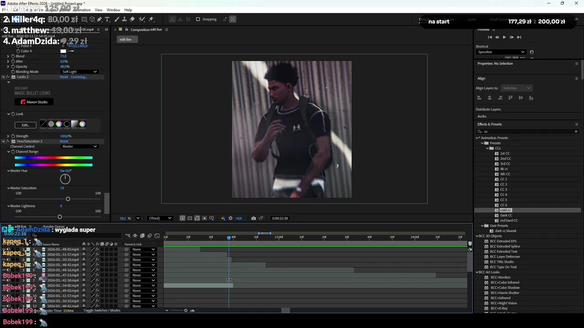Image resolution: width=584 pixels, height=328 pixels.
Task: Enable the Snapping checkbox
Action: click(x=198, y=19)
